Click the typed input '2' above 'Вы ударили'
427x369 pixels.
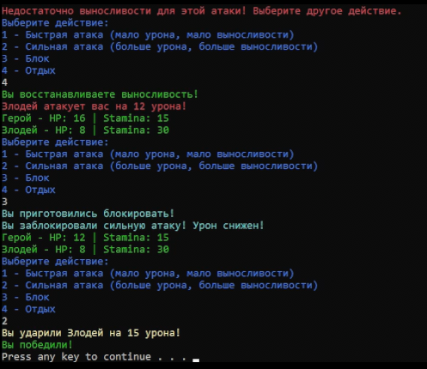[x=4, y=321]
